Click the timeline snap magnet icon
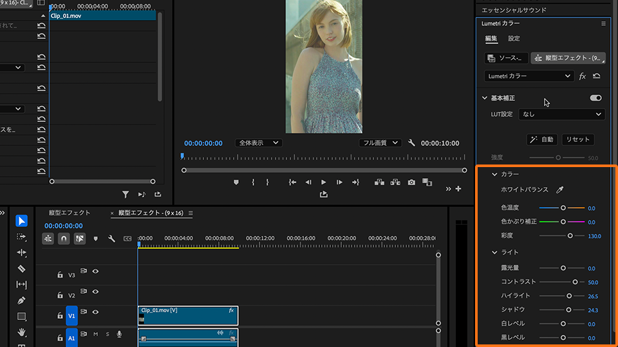Viewport: 618px width, 347px height. [x=64, y=238]
